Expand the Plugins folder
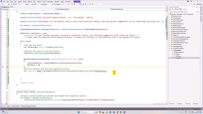 coord(173,54)
